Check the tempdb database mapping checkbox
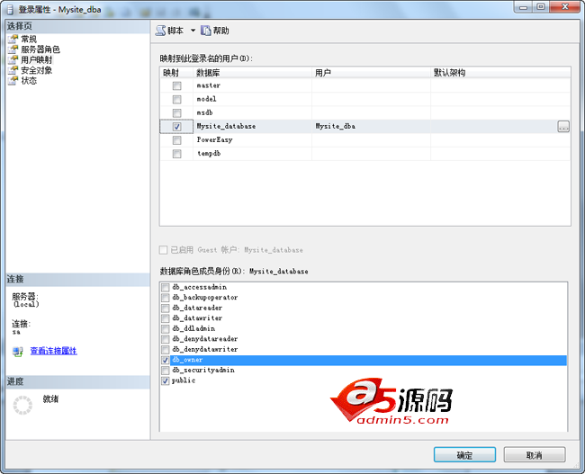This screenshot has width=585, height=474. 176,154
